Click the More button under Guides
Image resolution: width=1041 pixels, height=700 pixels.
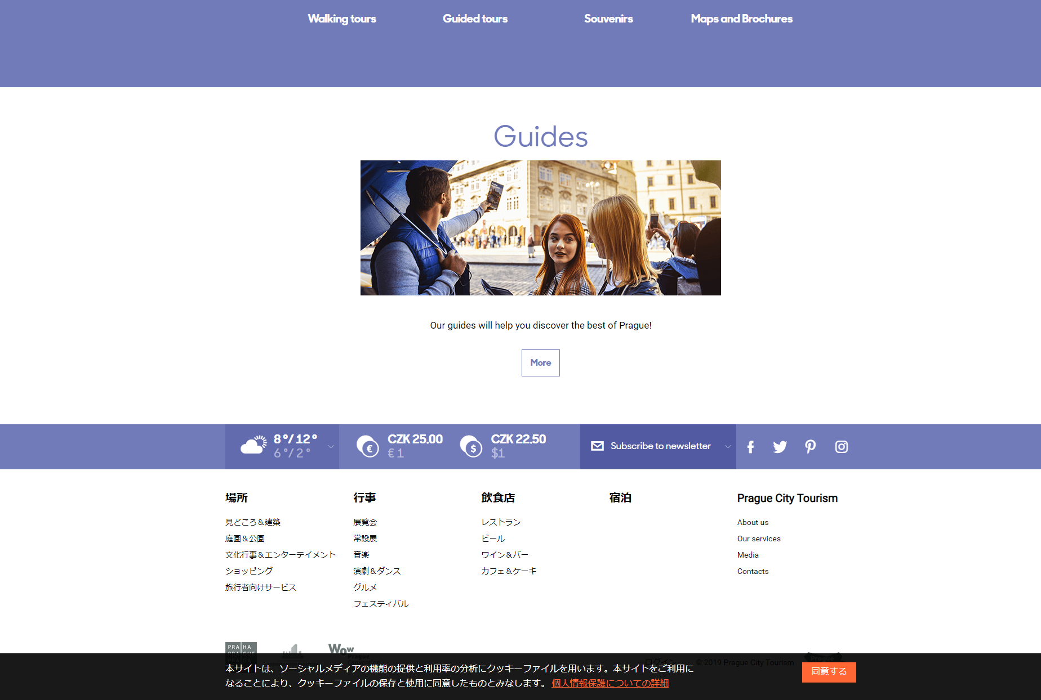(x=541, y=363)
